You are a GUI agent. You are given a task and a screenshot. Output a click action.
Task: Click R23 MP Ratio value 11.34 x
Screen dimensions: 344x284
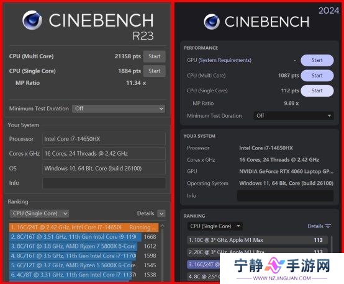coord(136,83)
